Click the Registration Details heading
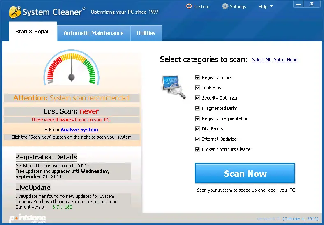The image size is (324, 225). tap(46, 157)
